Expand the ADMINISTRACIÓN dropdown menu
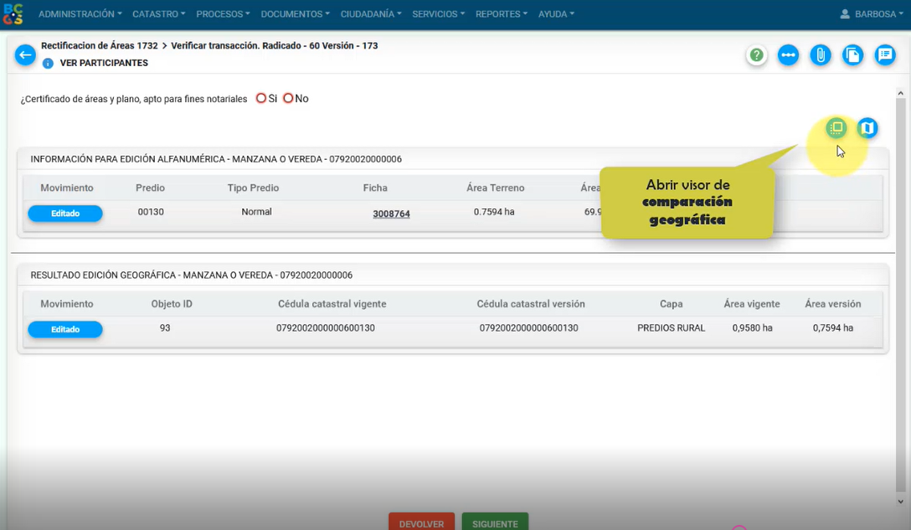 coord(80,14)
